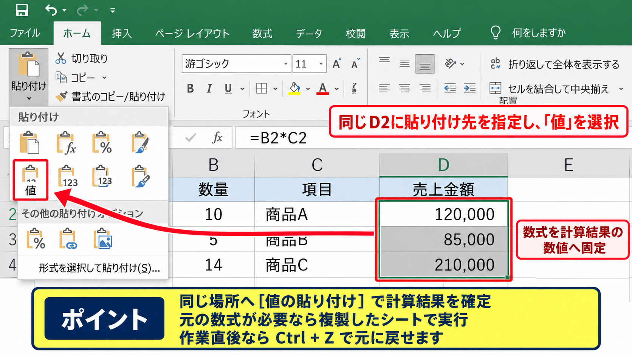Choose paste formatting only icon
632x355 pixels.
(36, 238)
